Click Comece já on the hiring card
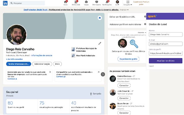 (61, 76)
